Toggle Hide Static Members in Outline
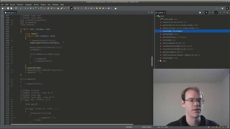 tap(210, 13)
